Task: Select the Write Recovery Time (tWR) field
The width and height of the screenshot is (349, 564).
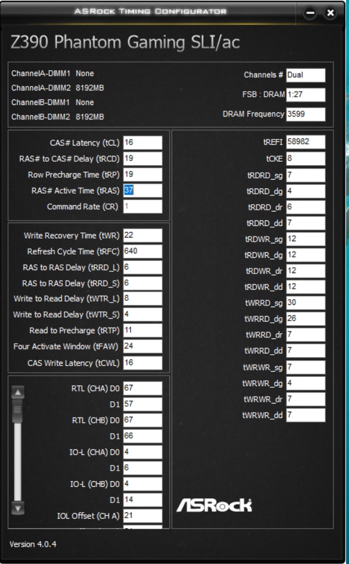Action: (x=143, y=235)
